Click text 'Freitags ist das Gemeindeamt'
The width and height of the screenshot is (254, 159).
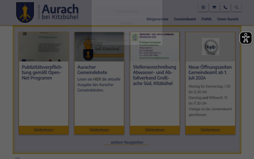(x=210, y=109)
